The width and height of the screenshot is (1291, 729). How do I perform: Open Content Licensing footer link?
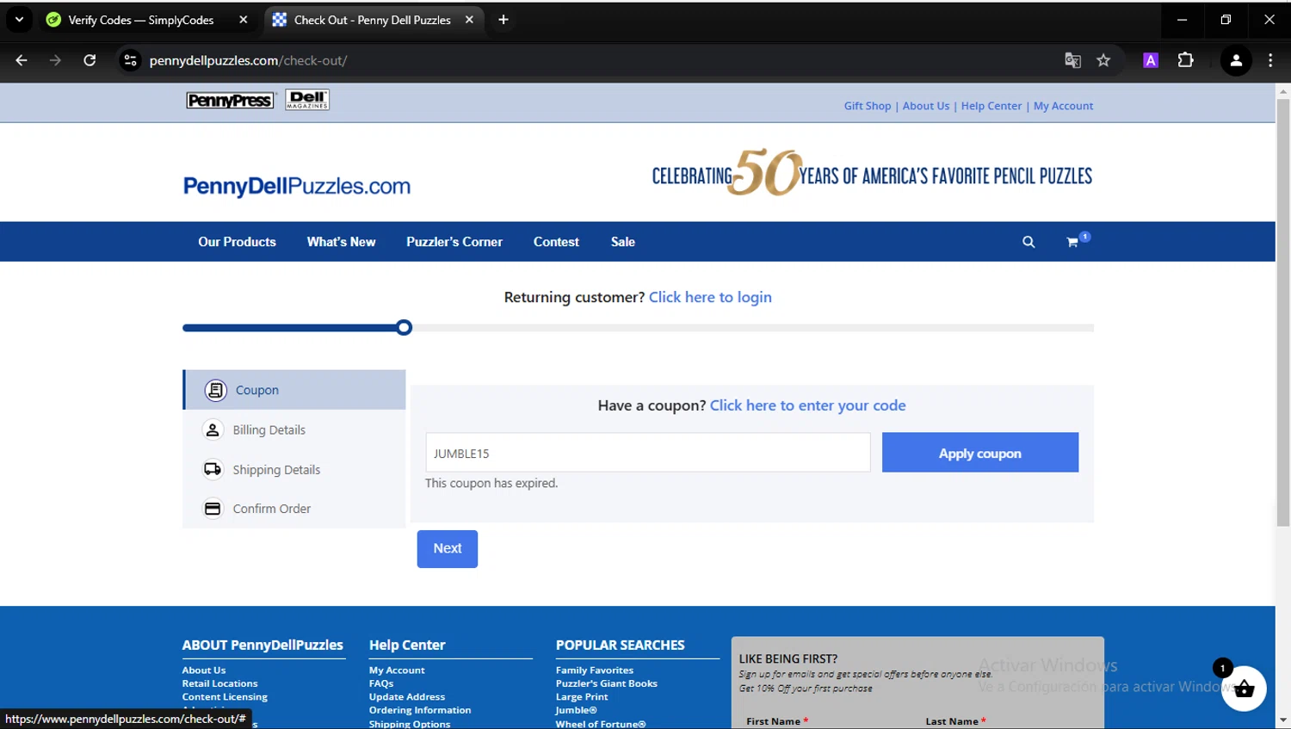coord(225,697)
